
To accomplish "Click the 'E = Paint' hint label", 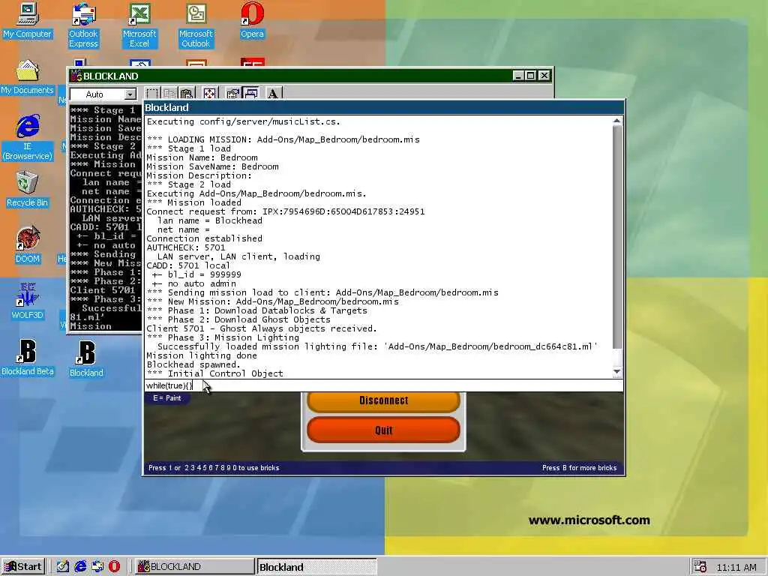I will [167, 398].
